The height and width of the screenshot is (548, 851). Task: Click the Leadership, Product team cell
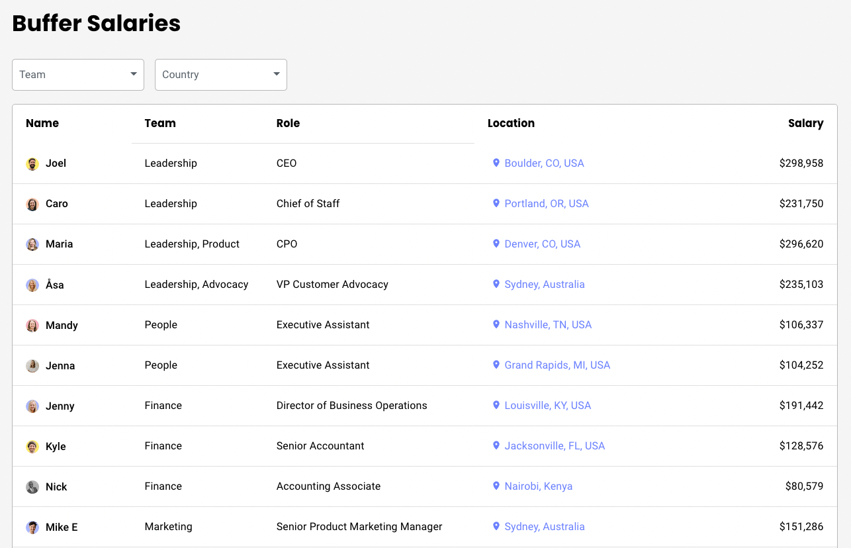point(192,244)
